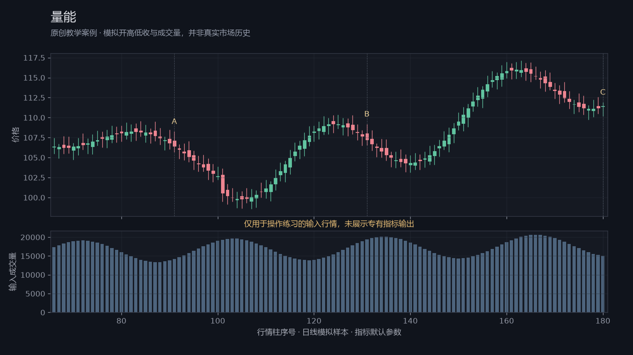Select the 100.0 price tick label

point(34,198)
